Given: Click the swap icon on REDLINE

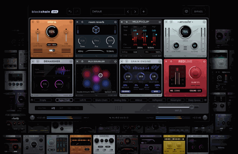Looking at the screenshot, I should click(171, 61).
